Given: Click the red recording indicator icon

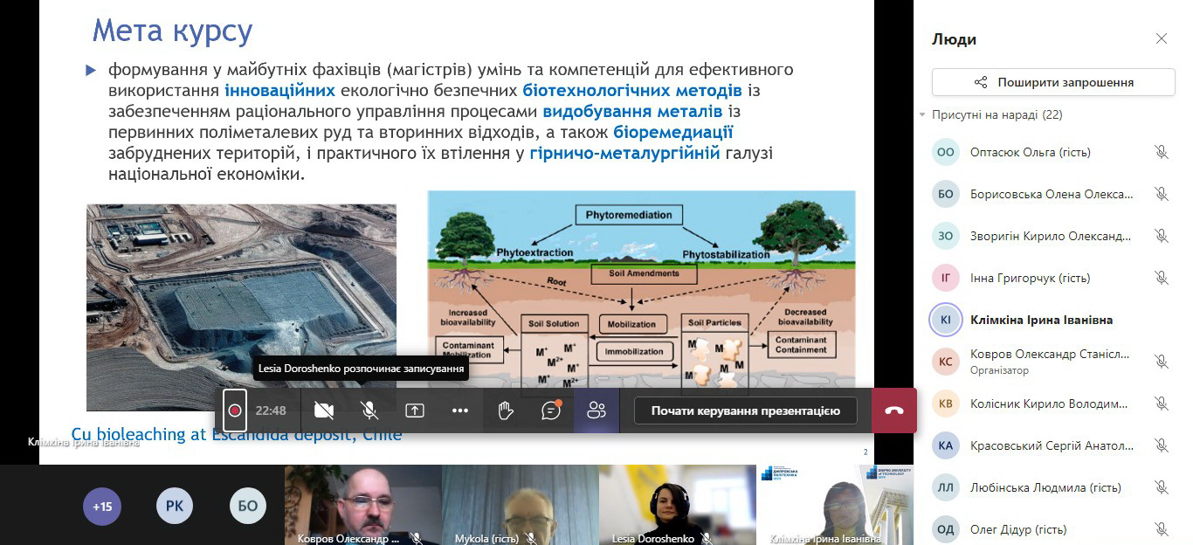Looking at the screenshot, I should [235, 410].
